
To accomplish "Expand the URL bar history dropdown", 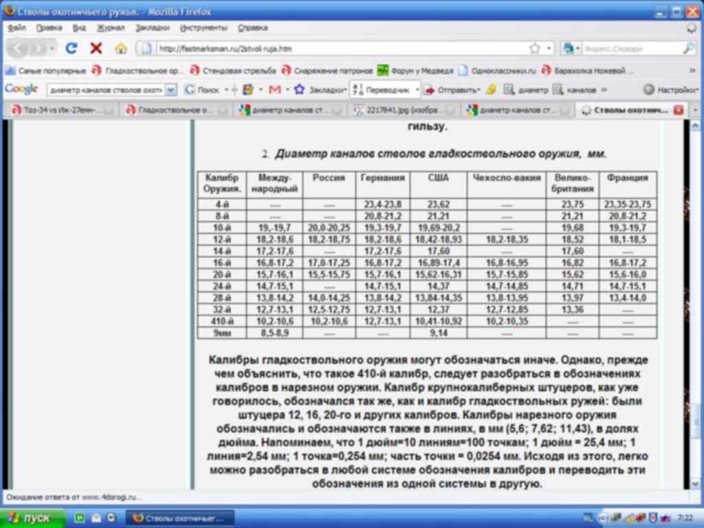I will 549,48.
